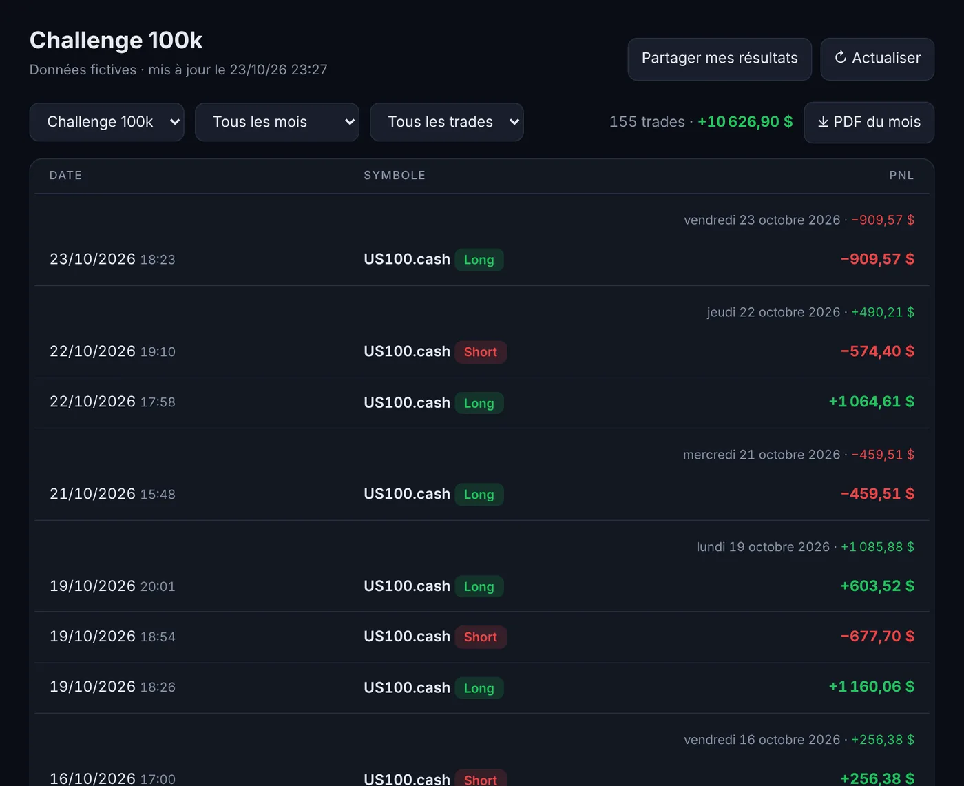Click the lundi 19 octobre 2026 day summary

[806, 547]
